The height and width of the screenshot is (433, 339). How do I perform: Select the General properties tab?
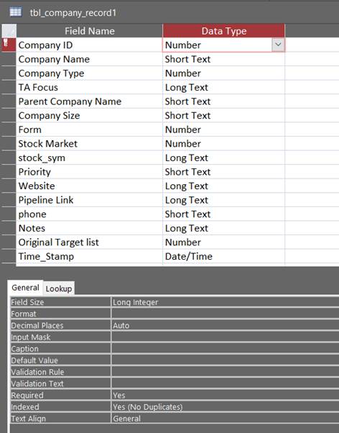click(25, 288)
